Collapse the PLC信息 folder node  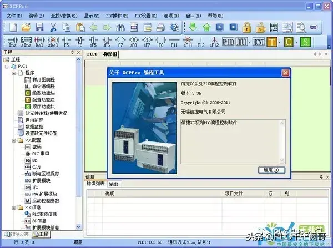tap(13, 208)
